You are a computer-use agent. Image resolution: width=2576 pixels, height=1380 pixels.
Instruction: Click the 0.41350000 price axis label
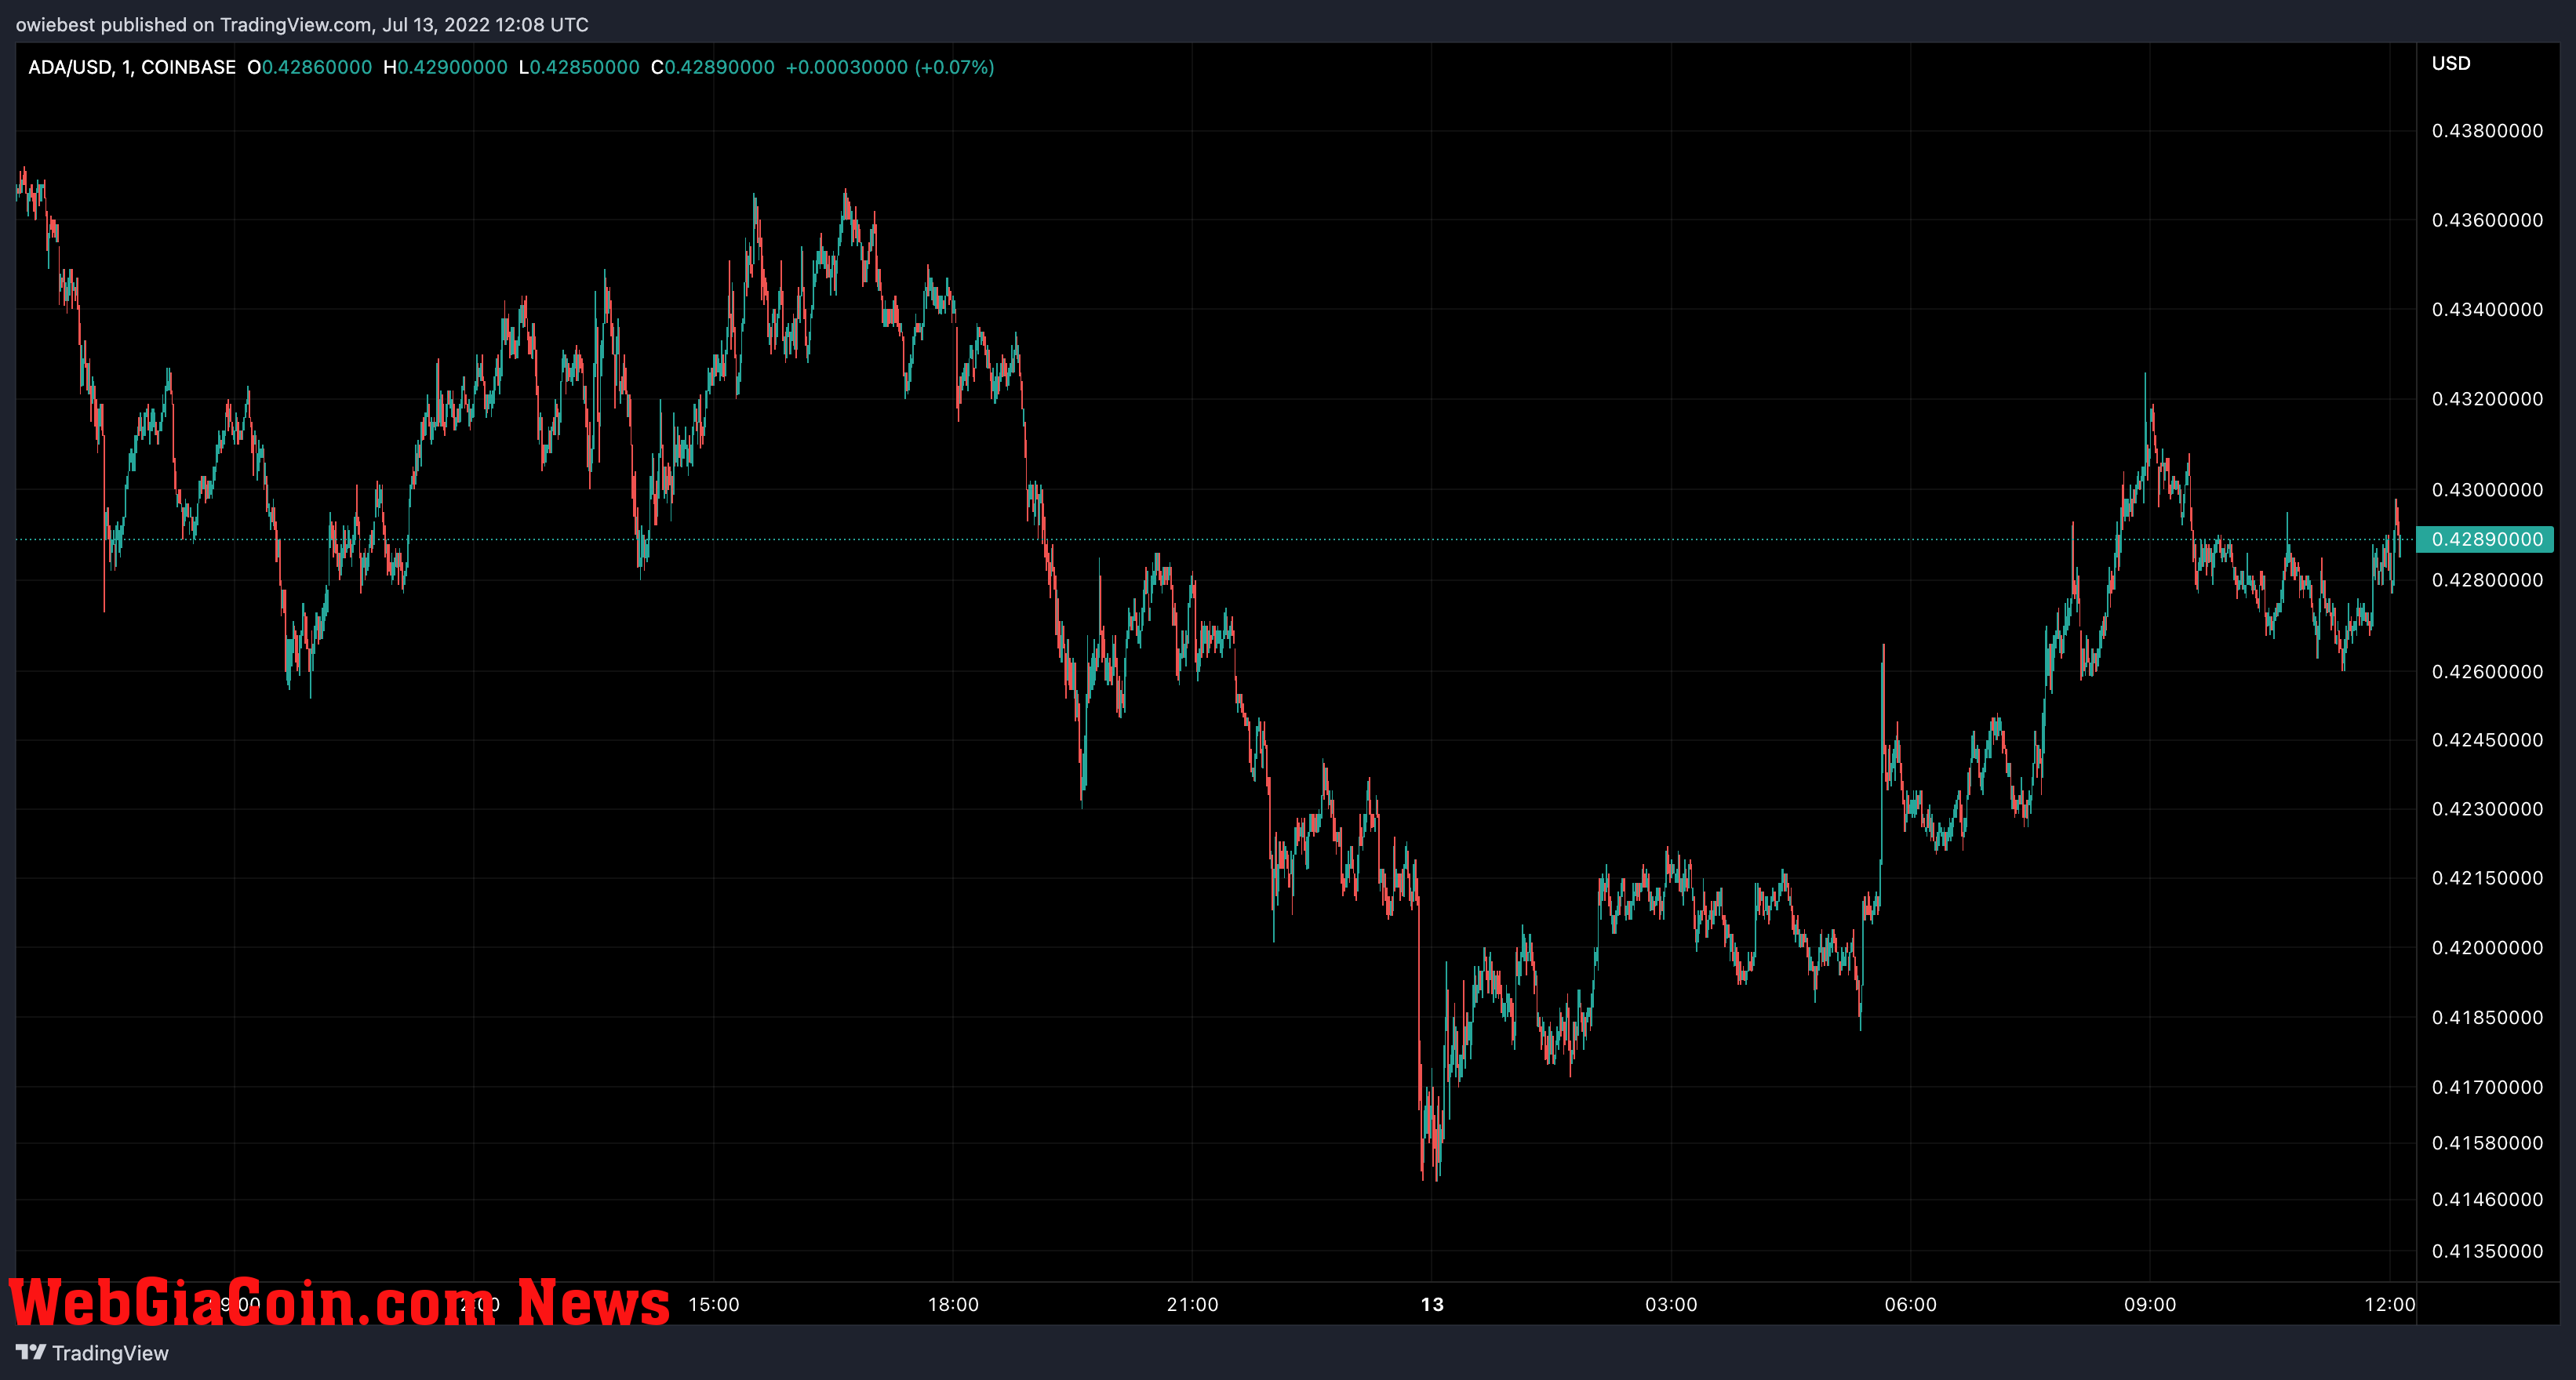click(2487, 1251)
